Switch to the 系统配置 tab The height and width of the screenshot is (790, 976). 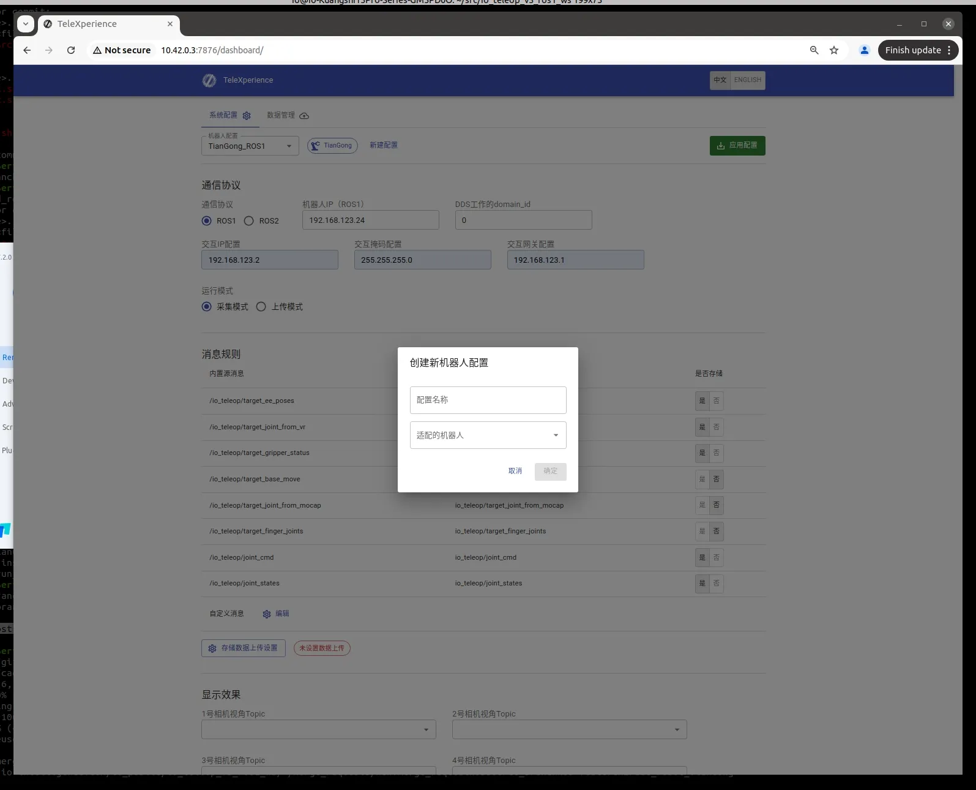[x=230, y=116]
